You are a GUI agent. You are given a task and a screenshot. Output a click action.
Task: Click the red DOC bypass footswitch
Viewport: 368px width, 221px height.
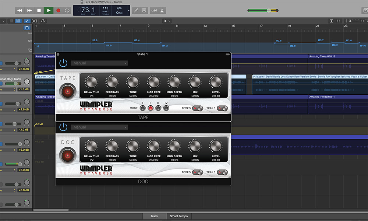click(x=68, y=155)
